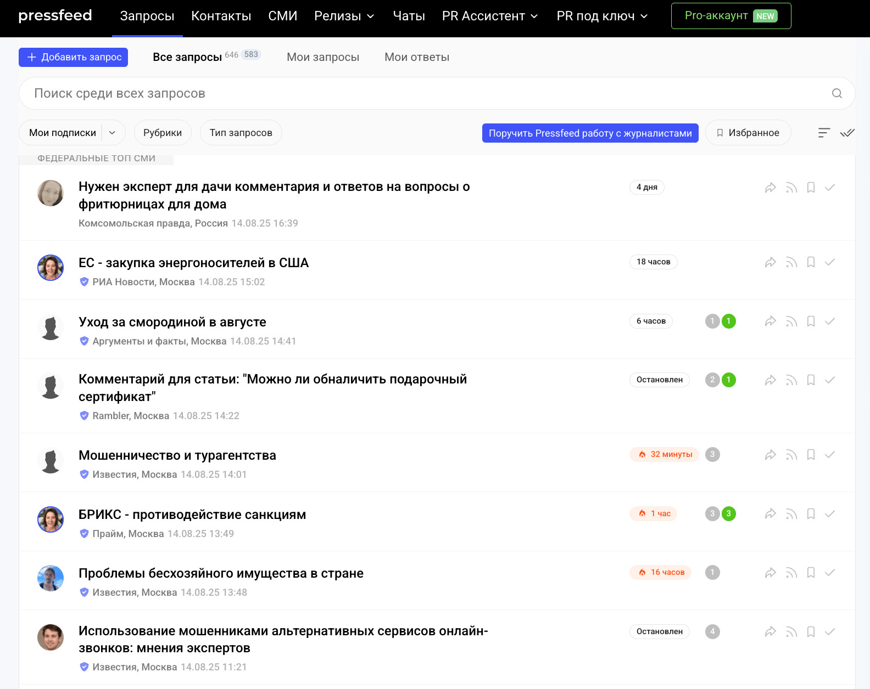Open the 'Контакты' menu item
Screen dimensions: 870x689
click(x=221, y=16)
